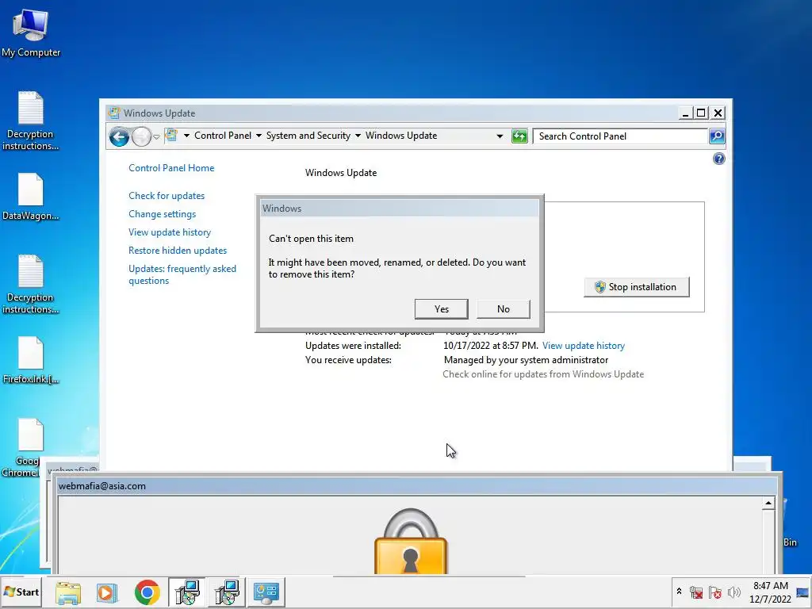Click Windows Update in the breadcrumb

[x=401, y=136]
